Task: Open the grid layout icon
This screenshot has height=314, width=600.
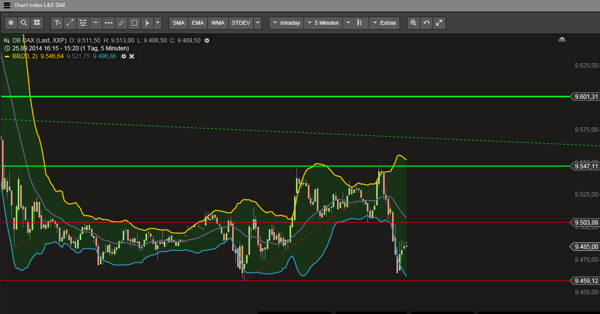Action: 37,23
